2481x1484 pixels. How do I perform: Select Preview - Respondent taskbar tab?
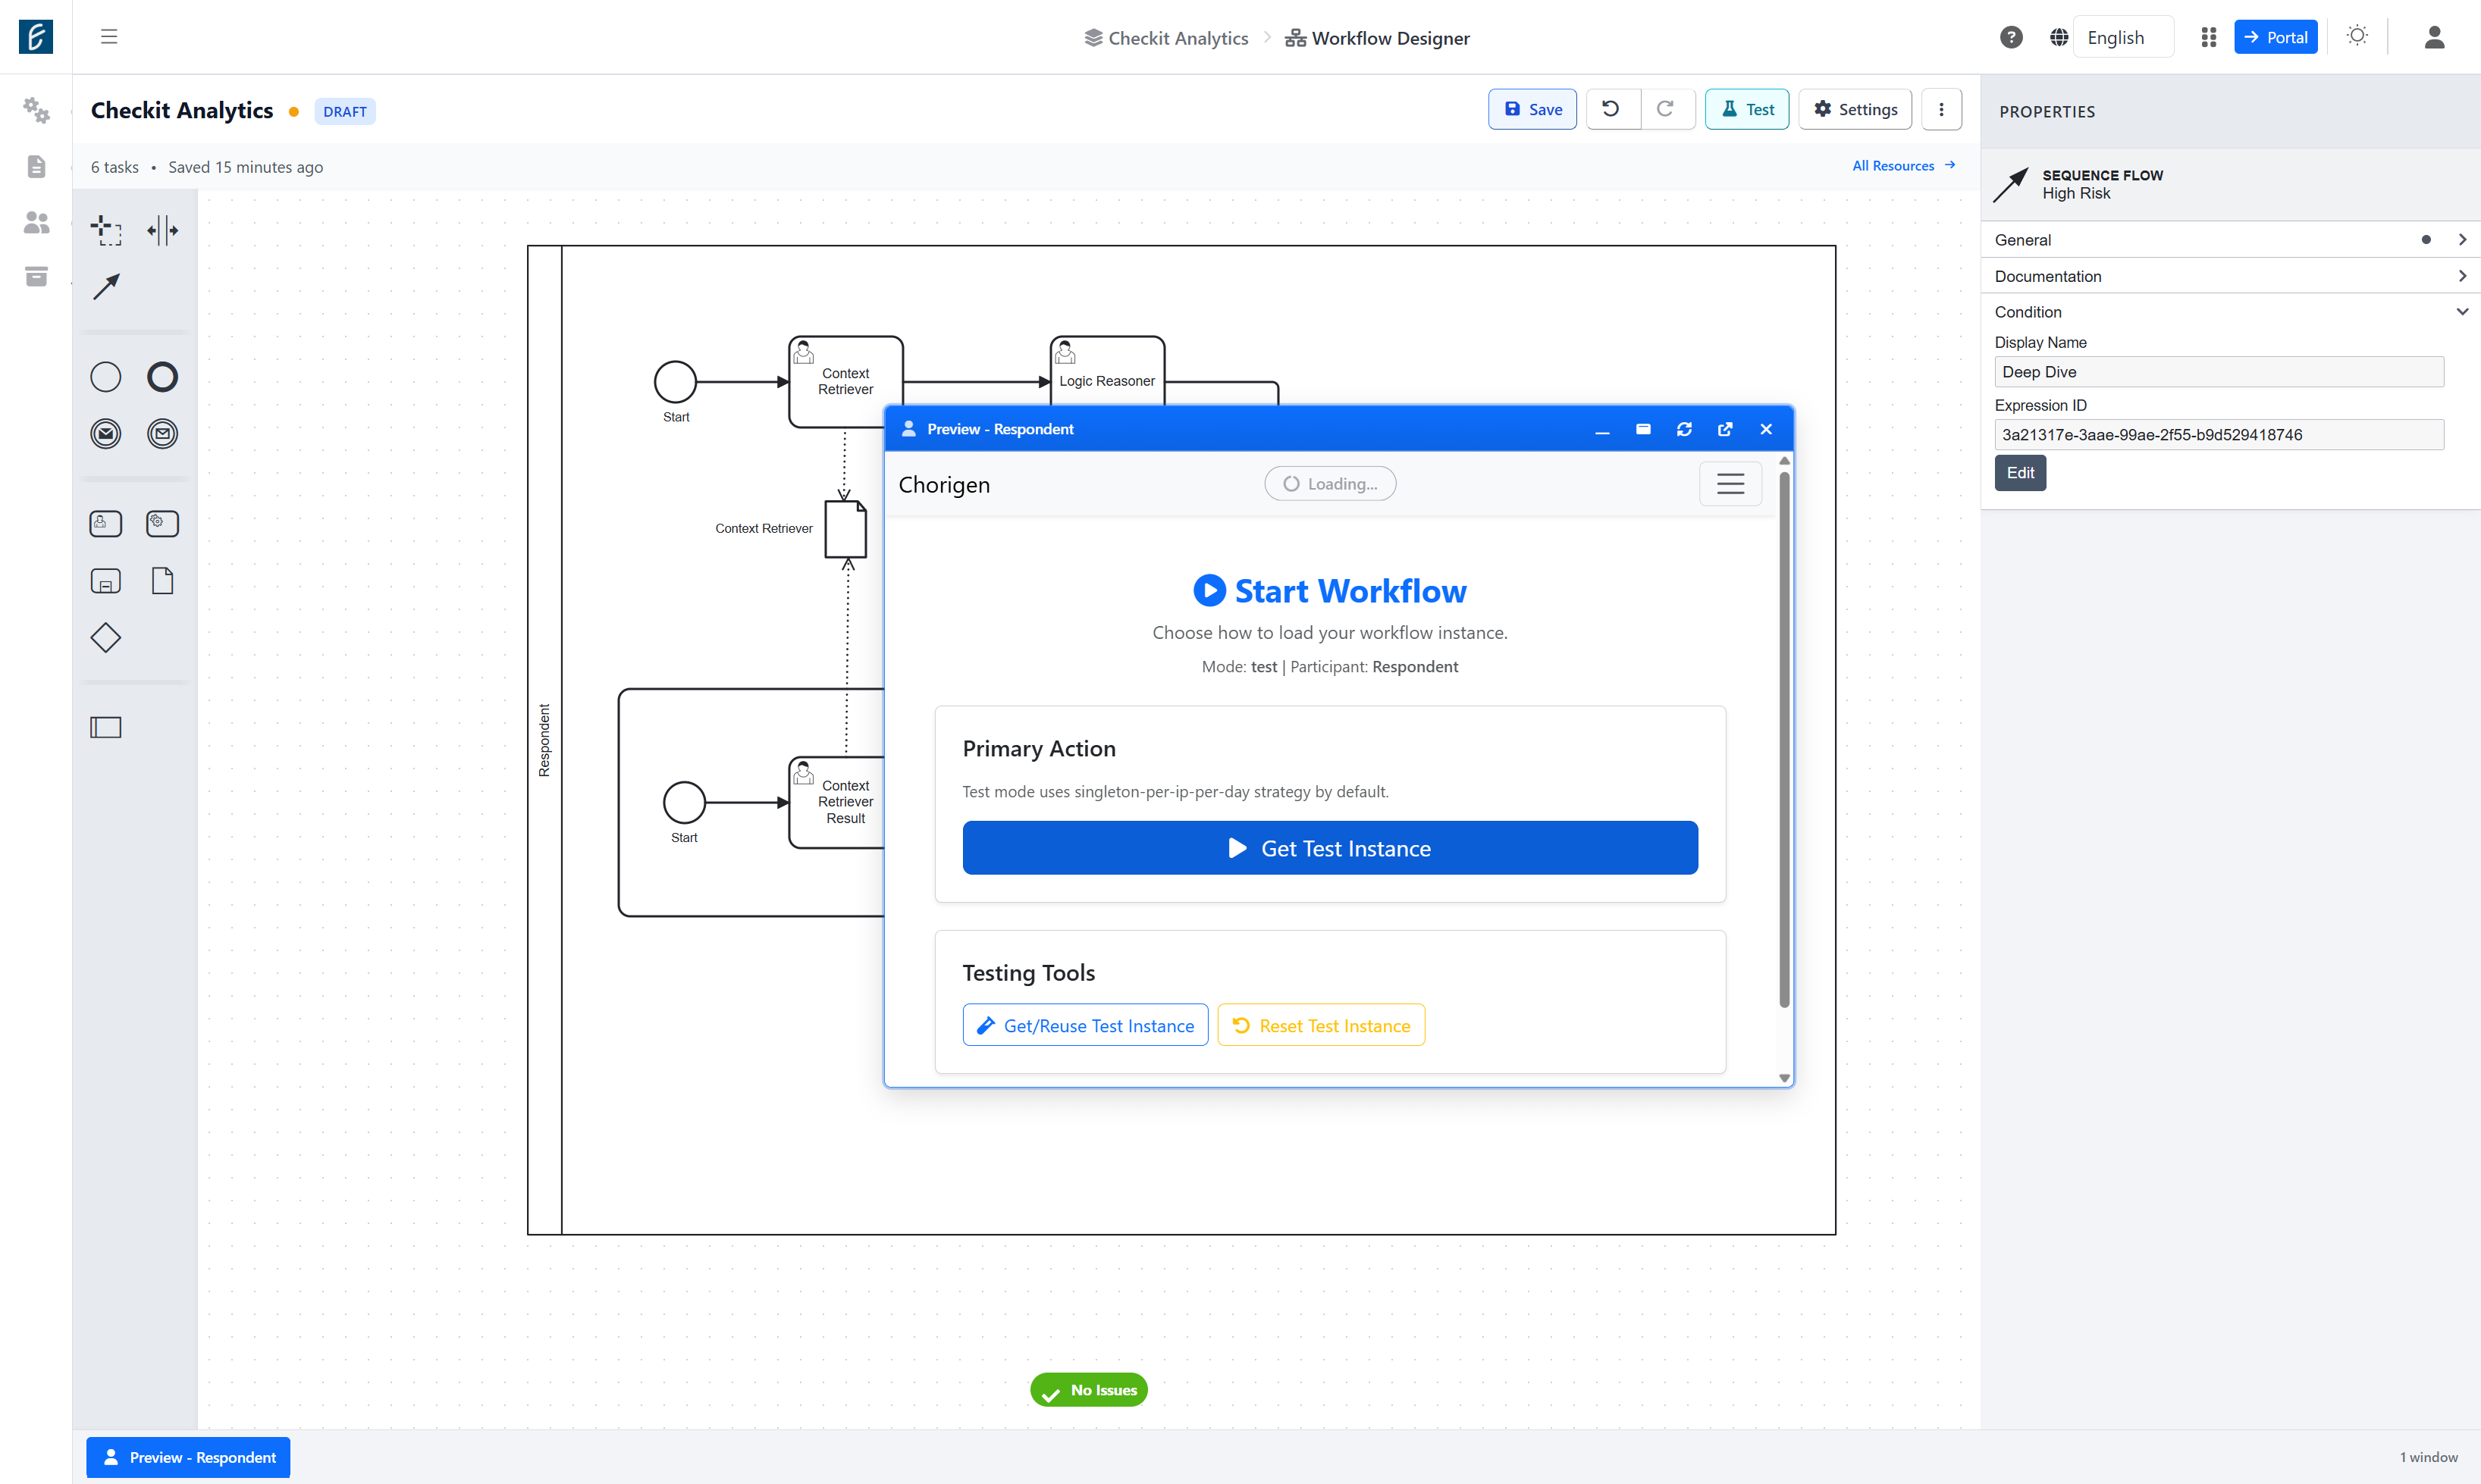[x=188, y=1457]
